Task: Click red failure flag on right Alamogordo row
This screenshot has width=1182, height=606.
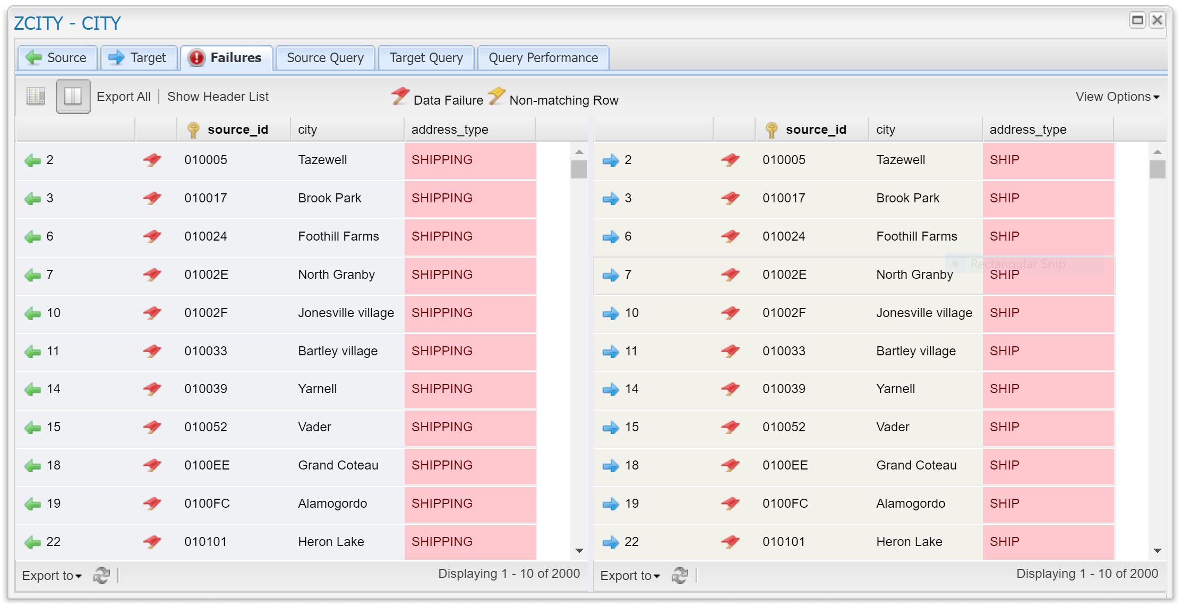Action: (731, 503)
